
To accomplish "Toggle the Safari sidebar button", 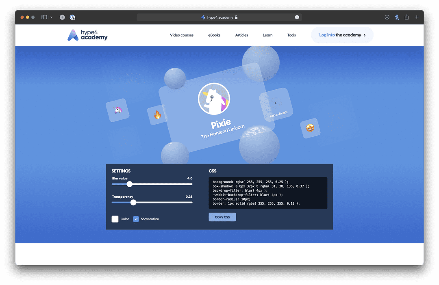I will pyautogui.click(x=44, y=17).
